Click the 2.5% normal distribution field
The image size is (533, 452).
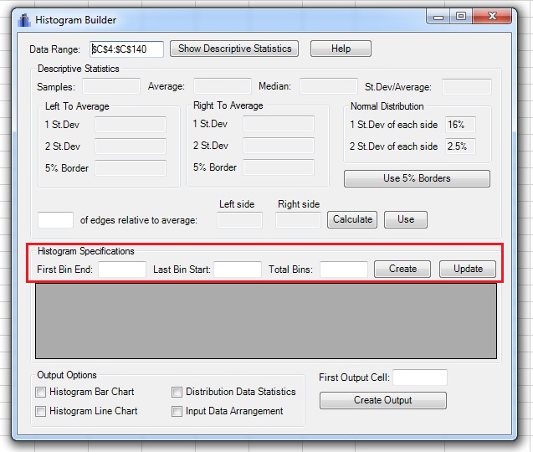click(460, 146)
